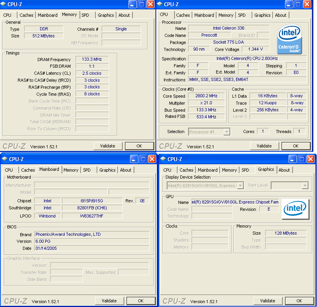Switch to Caches tab in Memory window
Image resolution: width=317 pixels, height=307 pixels.
26,15
